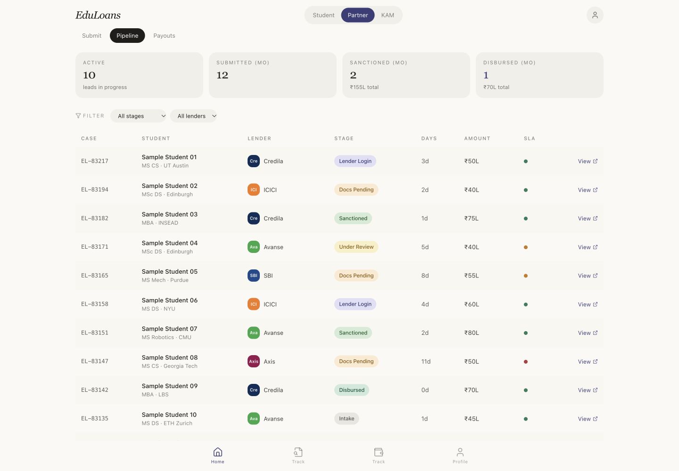Click Lender Login stage for EL-83158

(x=355, y=304)
